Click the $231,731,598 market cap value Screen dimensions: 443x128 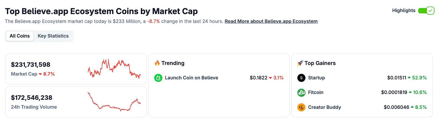pos(31,65)
